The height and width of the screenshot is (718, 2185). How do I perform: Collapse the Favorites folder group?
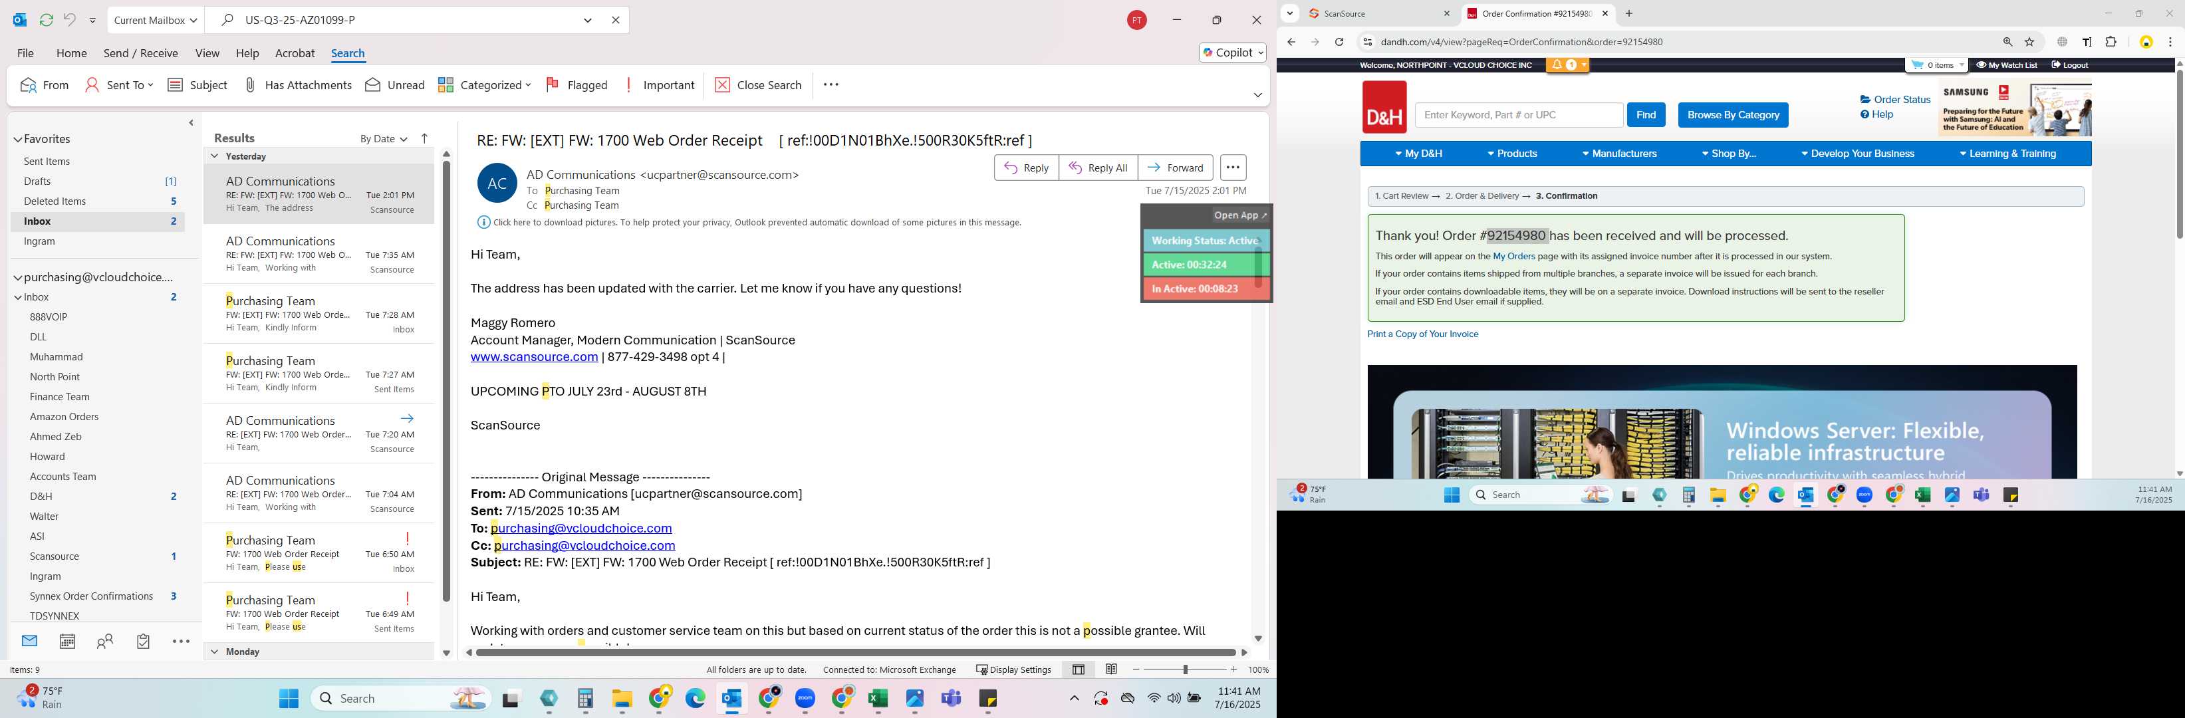[x=18, y=139]
